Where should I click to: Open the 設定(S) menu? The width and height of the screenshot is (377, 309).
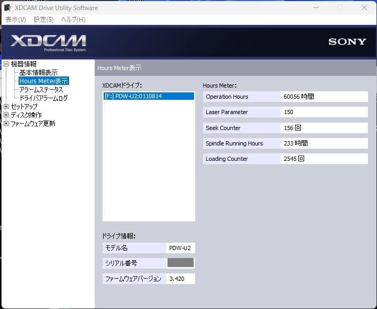[x=44, y=20]
